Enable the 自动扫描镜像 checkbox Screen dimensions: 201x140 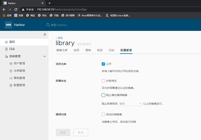(x=103, y=114)
